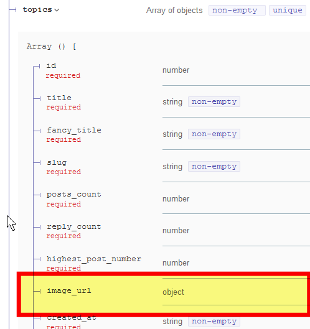
Task: Click the Array of objects type label
Action: click(174, 11)
